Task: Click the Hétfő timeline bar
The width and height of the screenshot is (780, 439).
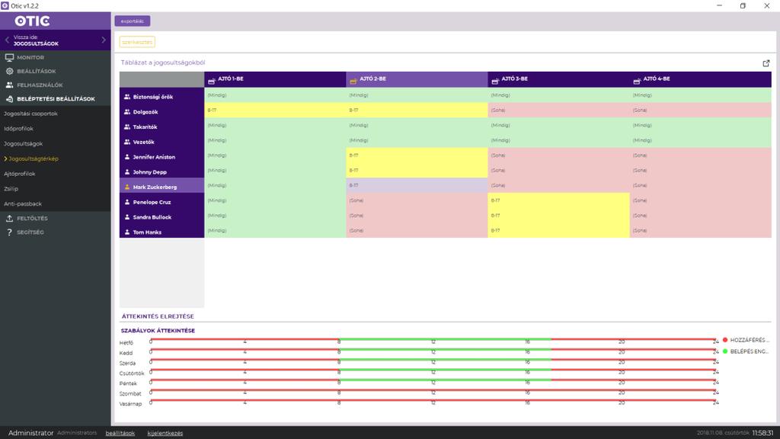Action: tap(433, 339)
